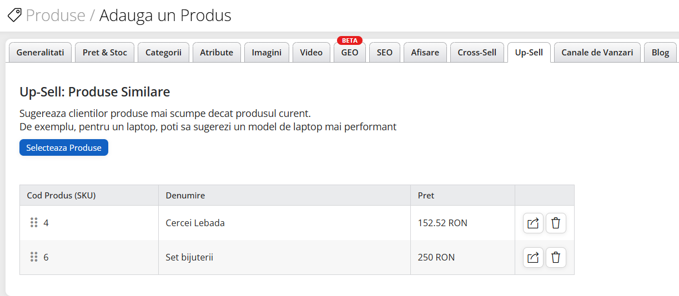Click the drag handle of SKU 6 row
679x296 pixels.
[x=34, y=257]
